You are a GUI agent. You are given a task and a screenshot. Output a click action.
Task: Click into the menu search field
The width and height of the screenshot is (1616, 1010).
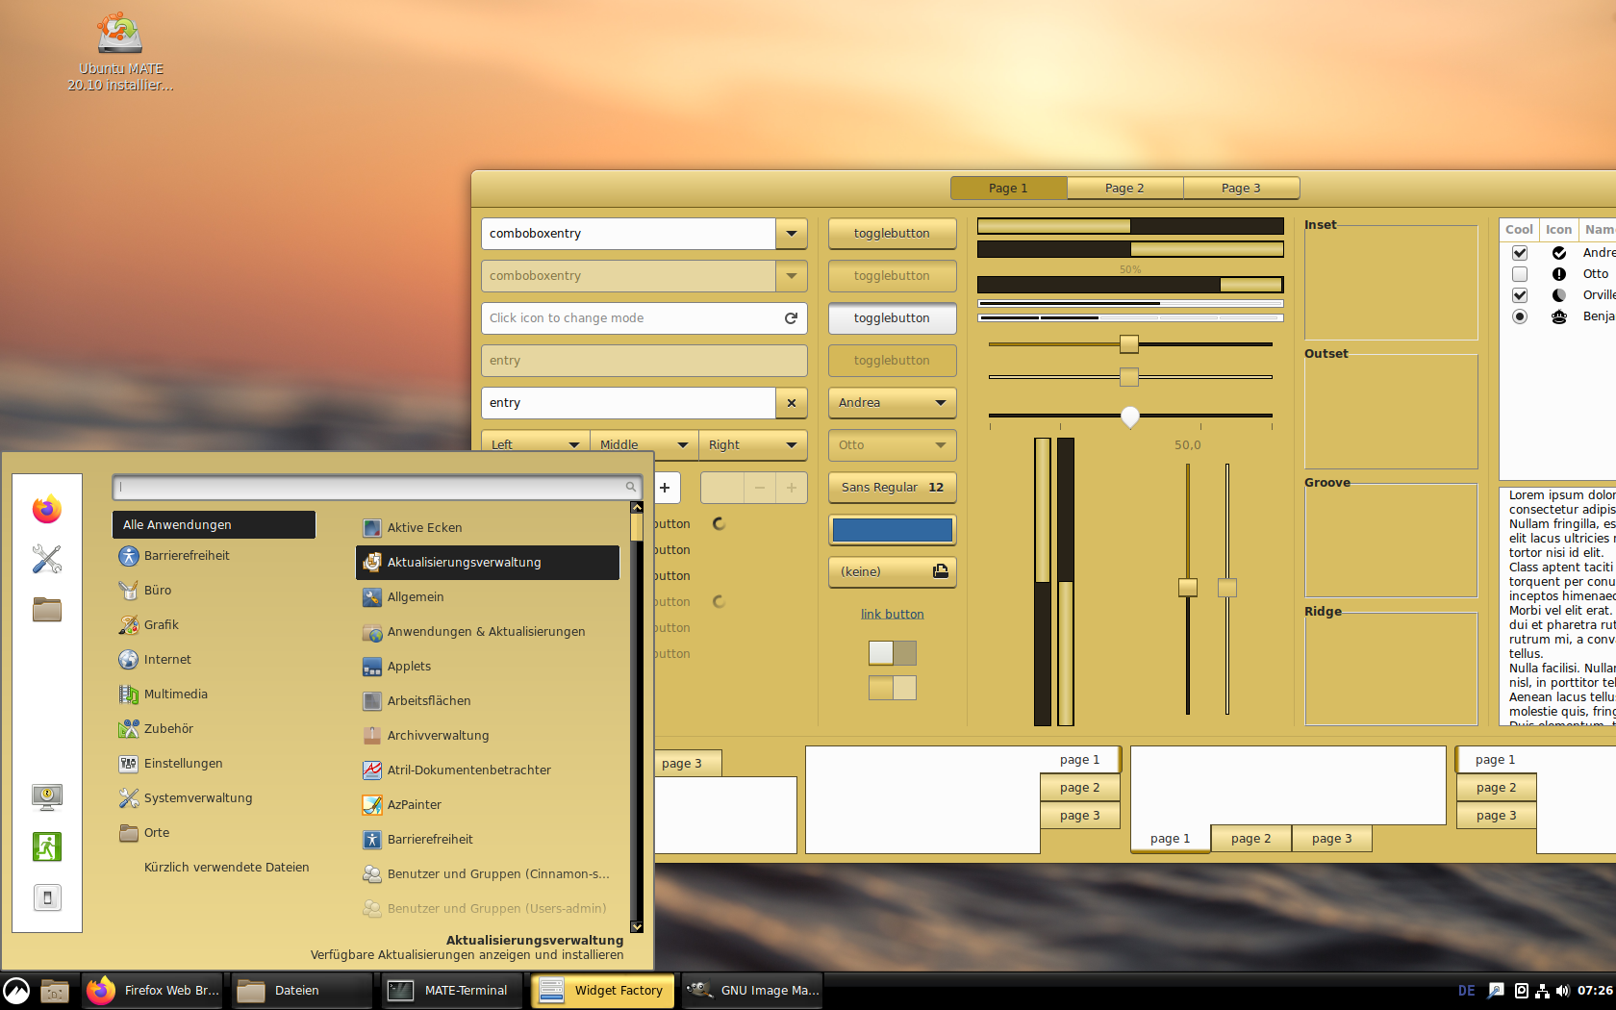tap(376, 488)
